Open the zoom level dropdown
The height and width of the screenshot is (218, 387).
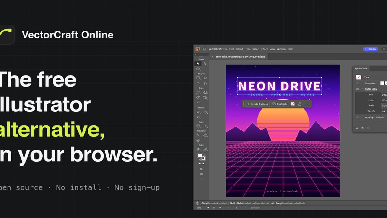click(208, 208)
